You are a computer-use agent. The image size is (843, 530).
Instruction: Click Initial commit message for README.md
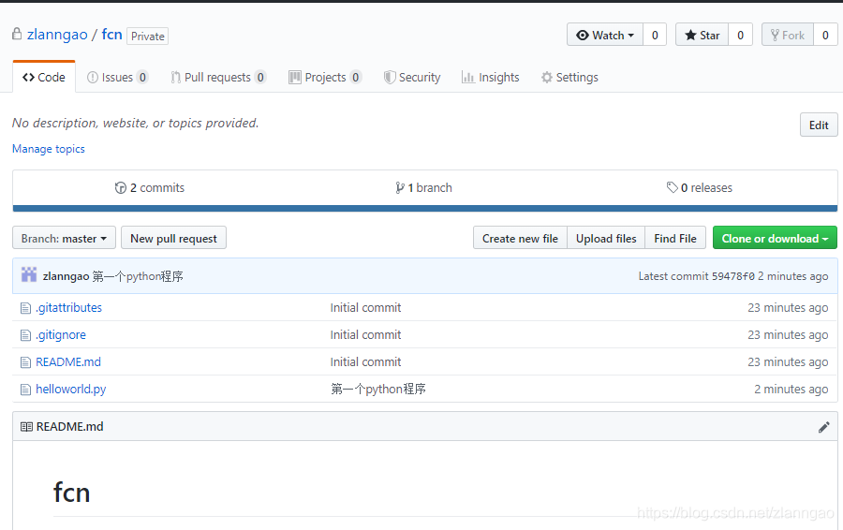tap(365, 361)
